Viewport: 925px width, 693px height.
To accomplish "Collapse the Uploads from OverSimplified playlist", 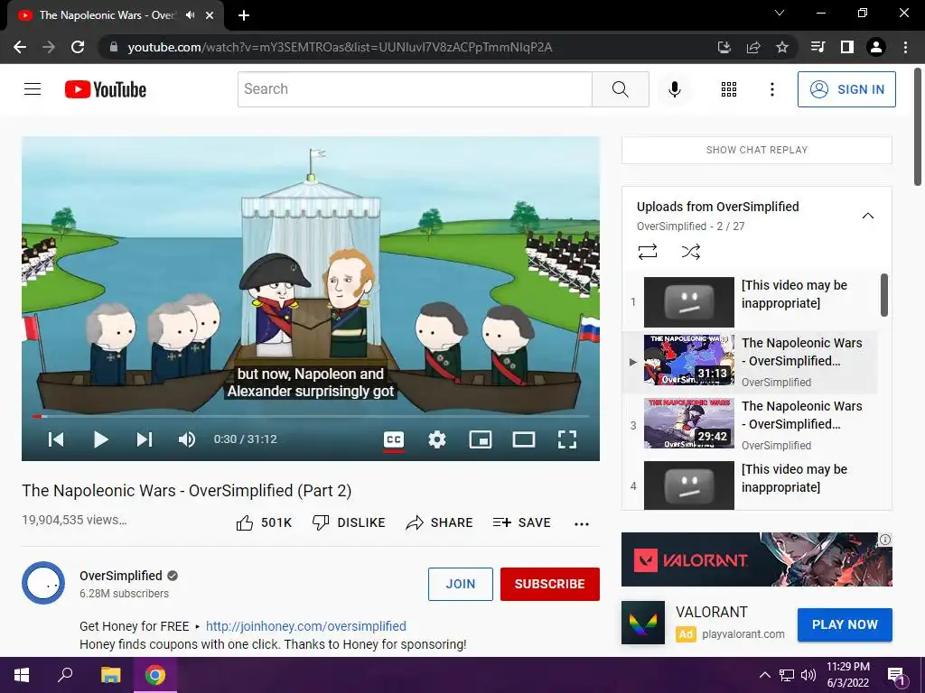I will click(x=868, y=216).
